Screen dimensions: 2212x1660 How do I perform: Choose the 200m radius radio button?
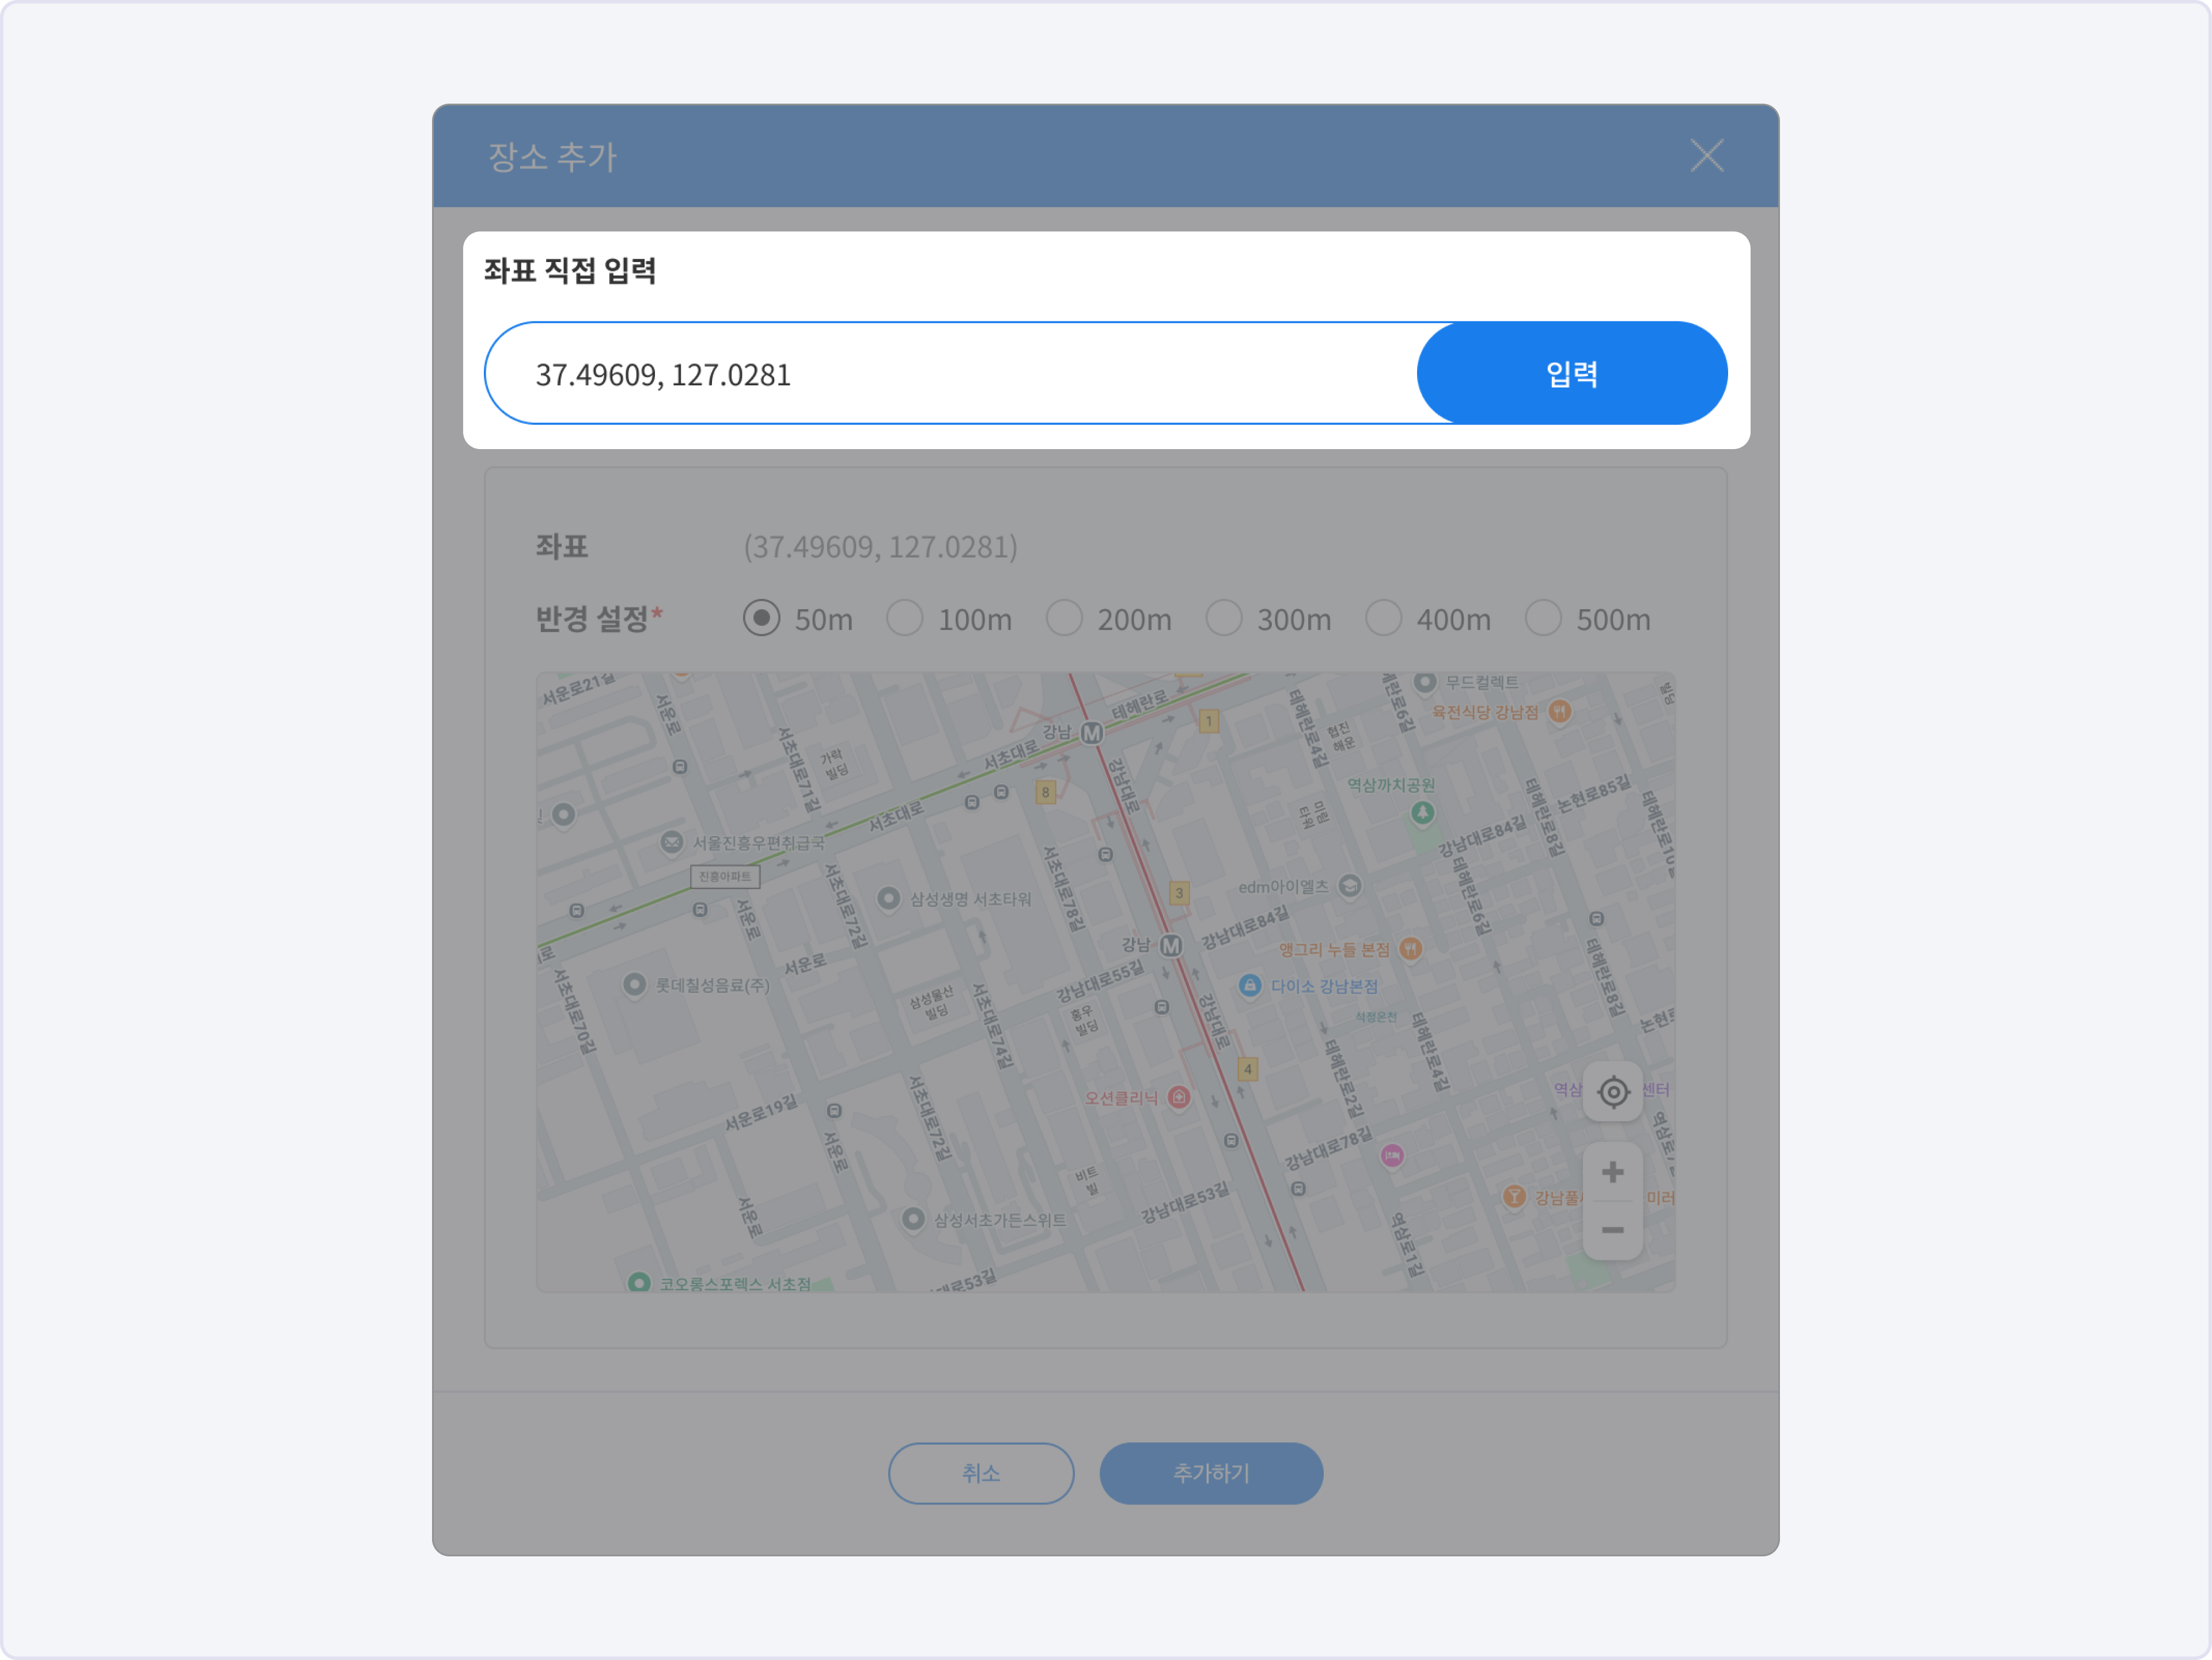click(x=1064, y=618)
